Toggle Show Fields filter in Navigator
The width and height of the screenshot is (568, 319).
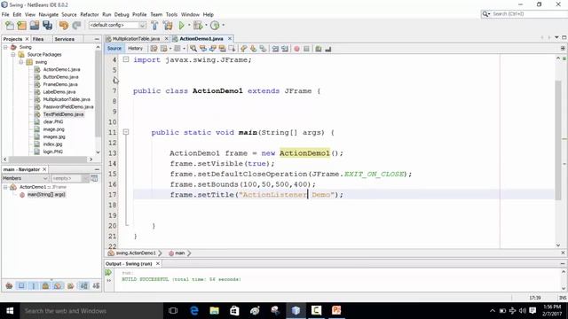[21, 285]
